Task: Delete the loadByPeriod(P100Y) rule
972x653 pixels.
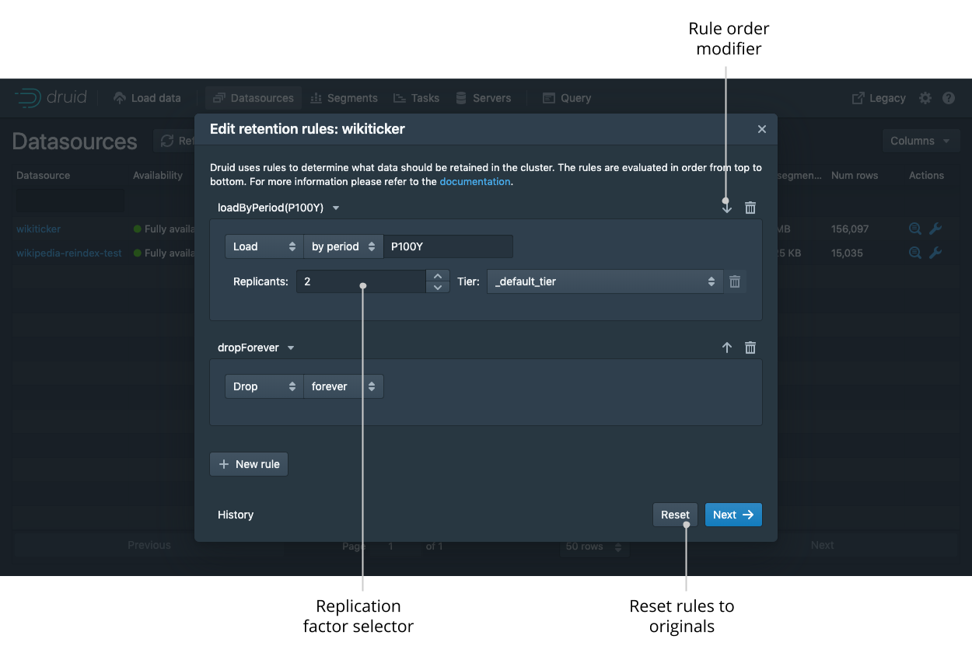Action: point(750,208)
